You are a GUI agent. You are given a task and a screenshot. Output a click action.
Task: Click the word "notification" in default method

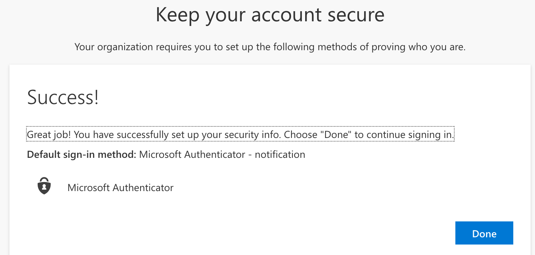[280, 155]
